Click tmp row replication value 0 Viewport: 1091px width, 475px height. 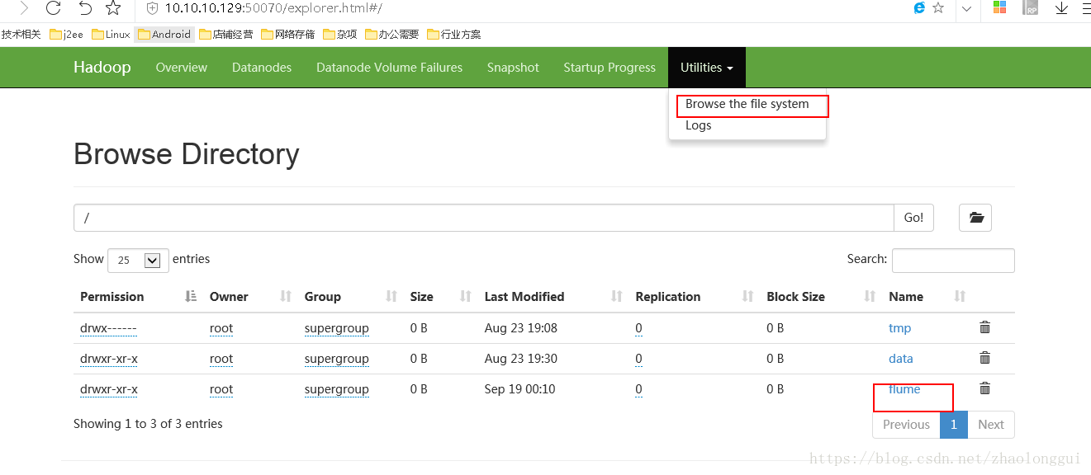[638, 328]
